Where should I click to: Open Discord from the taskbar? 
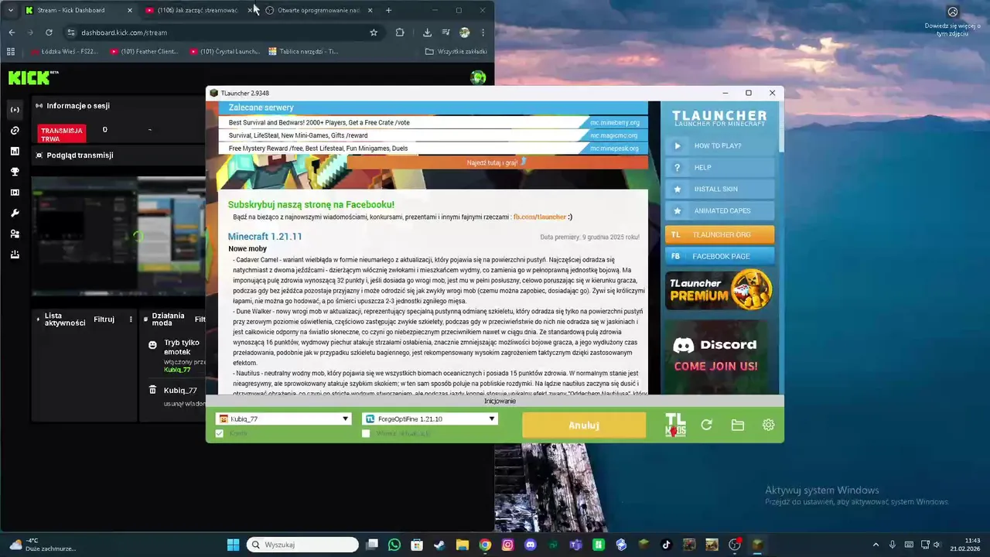tap(530, 545)
